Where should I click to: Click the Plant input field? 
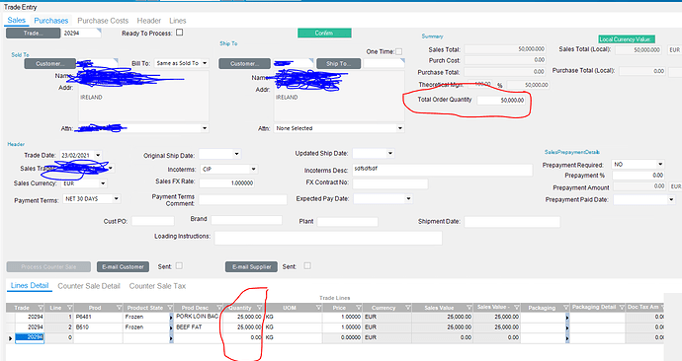(x=348, y=222)
